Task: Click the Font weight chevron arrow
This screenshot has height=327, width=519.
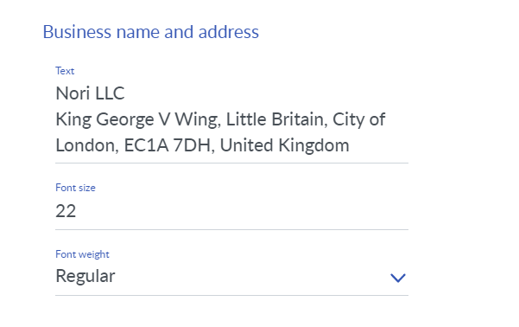Action: click(x=397, y=278)
